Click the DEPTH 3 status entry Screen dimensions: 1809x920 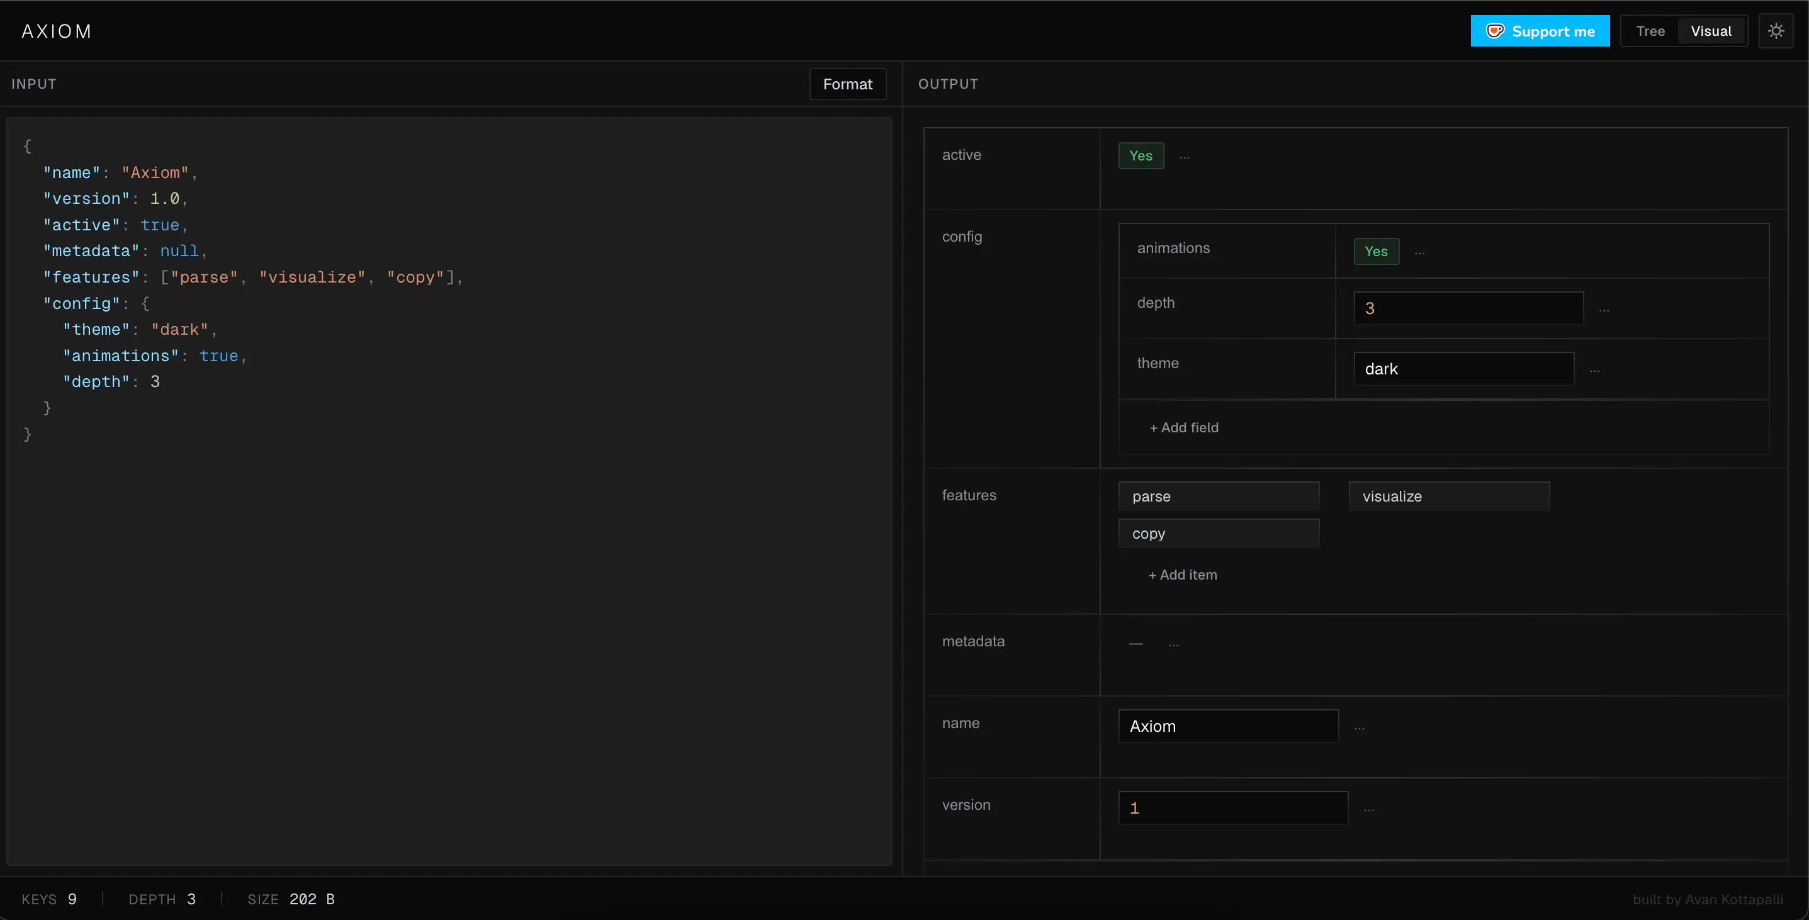(162, 899)
